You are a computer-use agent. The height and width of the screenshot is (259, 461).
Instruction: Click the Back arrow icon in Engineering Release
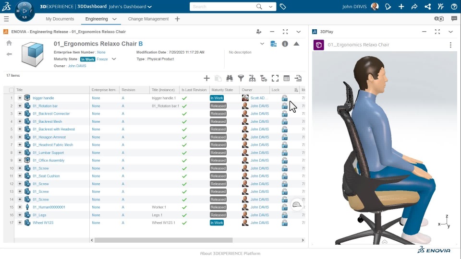(9, 54)
